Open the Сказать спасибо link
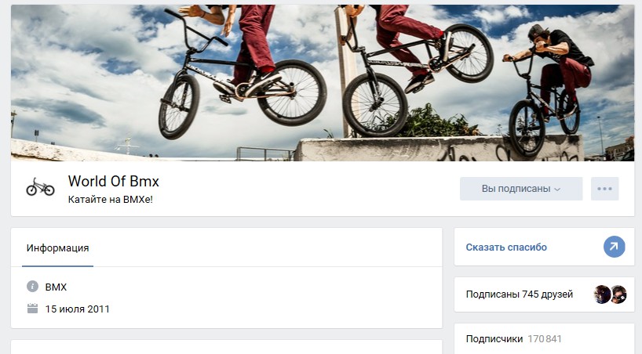The image size is (642, 354). (x=506, y=247)
